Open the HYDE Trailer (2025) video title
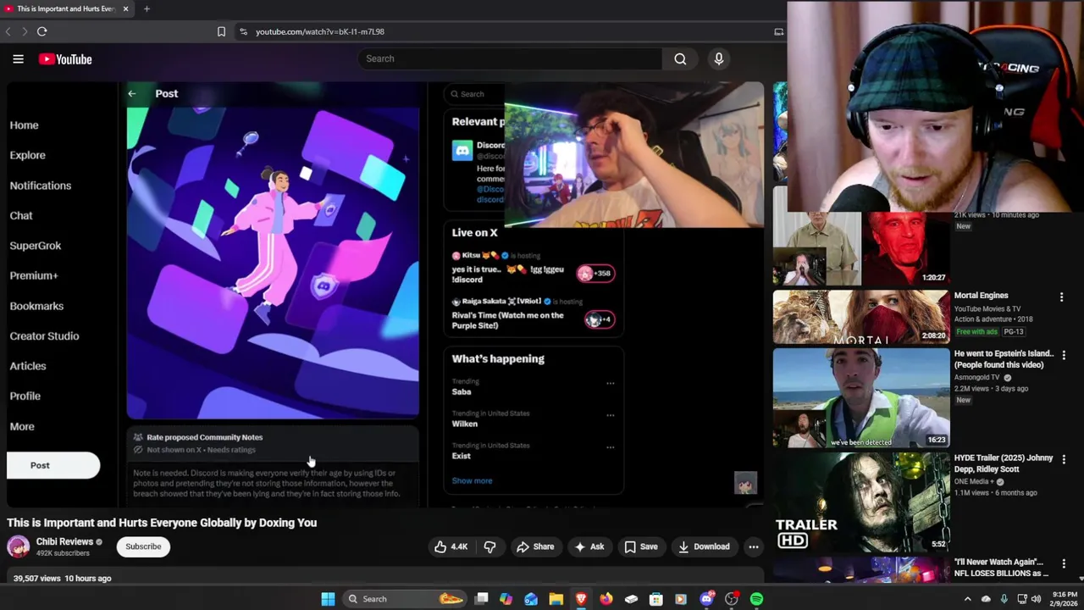This screenshot has width=1084, height=610. tap(1004, 463)
